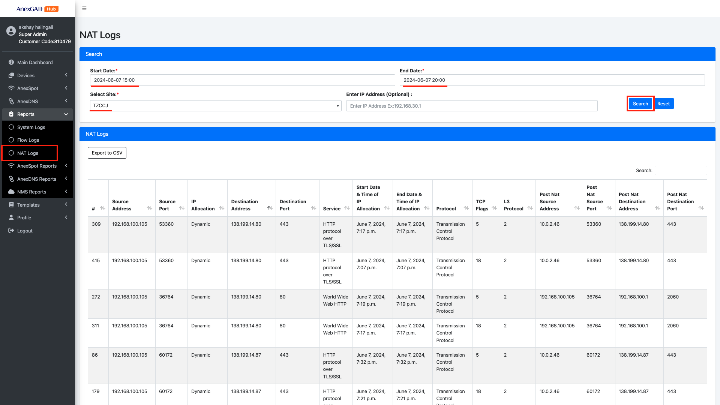Select the System Logs circle item
Viewport: 720px width, 405px height.
click(11, 127)
